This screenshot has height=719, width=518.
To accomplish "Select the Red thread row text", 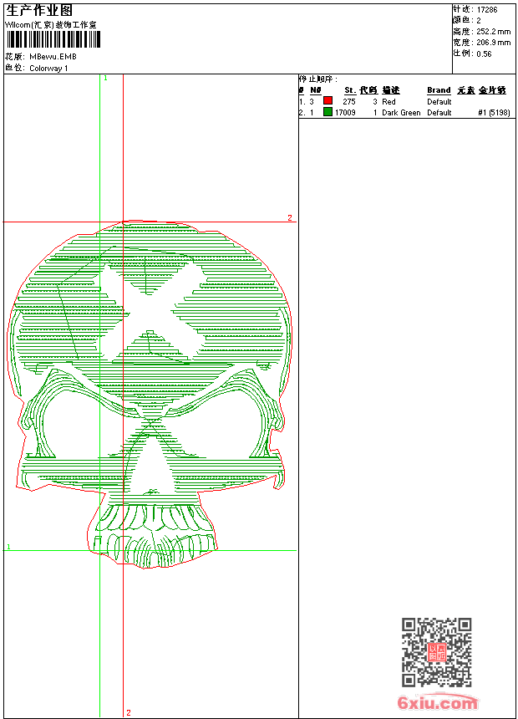I will coord(389,101).
